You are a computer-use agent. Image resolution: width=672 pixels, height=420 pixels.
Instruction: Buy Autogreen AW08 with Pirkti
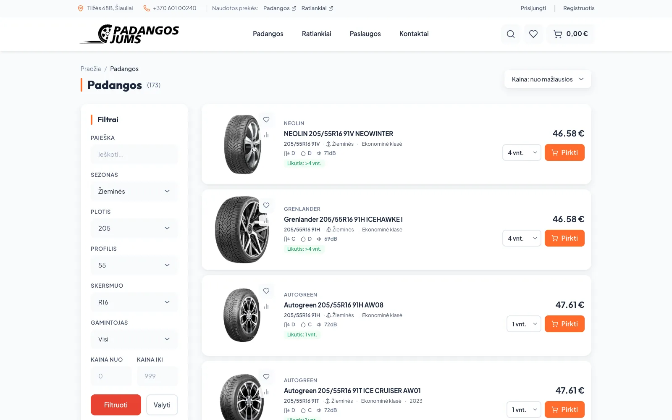pyautogui.click(x=564, y=324)
